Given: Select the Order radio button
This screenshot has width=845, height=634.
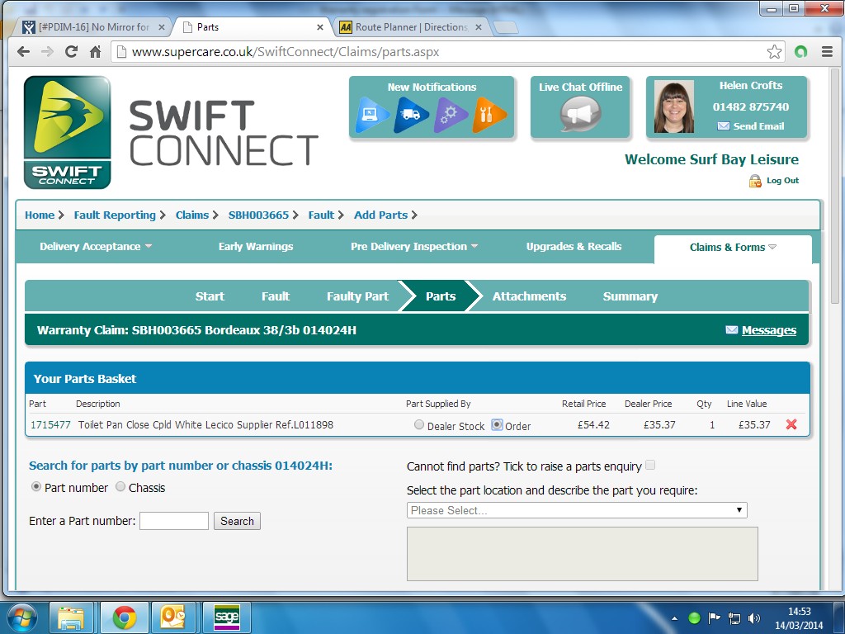Looking at the screenshot, I should 497,425.
